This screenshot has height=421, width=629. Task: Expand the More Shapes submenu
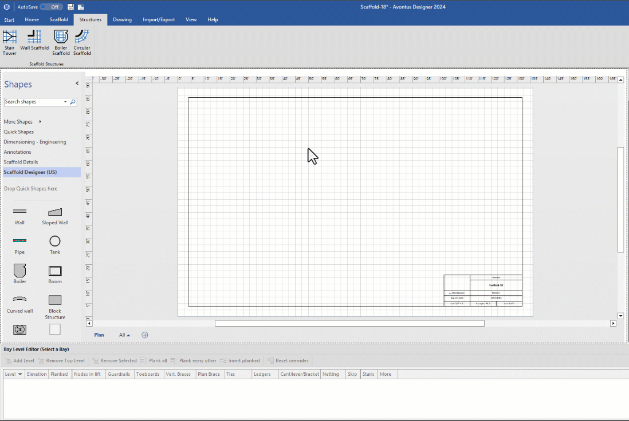click(x=40, y=122)
